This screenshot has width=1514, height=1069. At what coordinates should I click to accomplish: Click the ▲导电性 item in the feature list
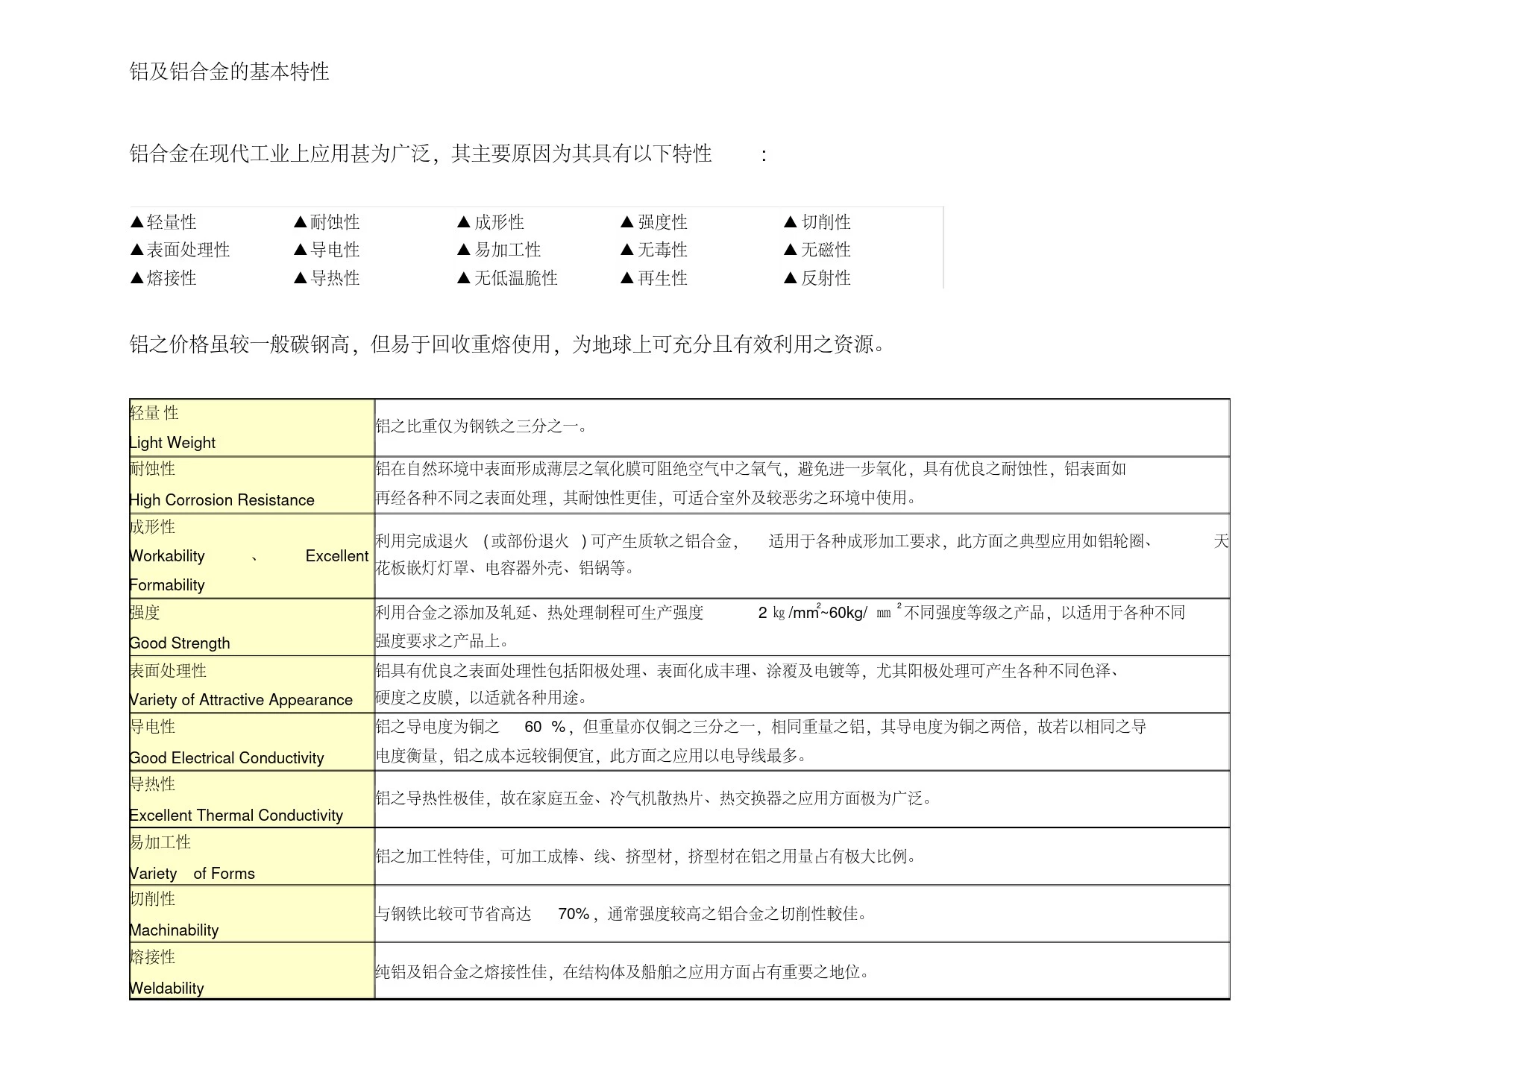click(x=327, y=250)
